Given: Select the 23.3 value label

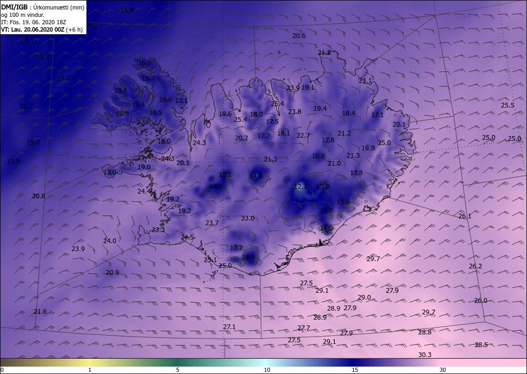Looking at the screenshot, I should pos(158,230).
